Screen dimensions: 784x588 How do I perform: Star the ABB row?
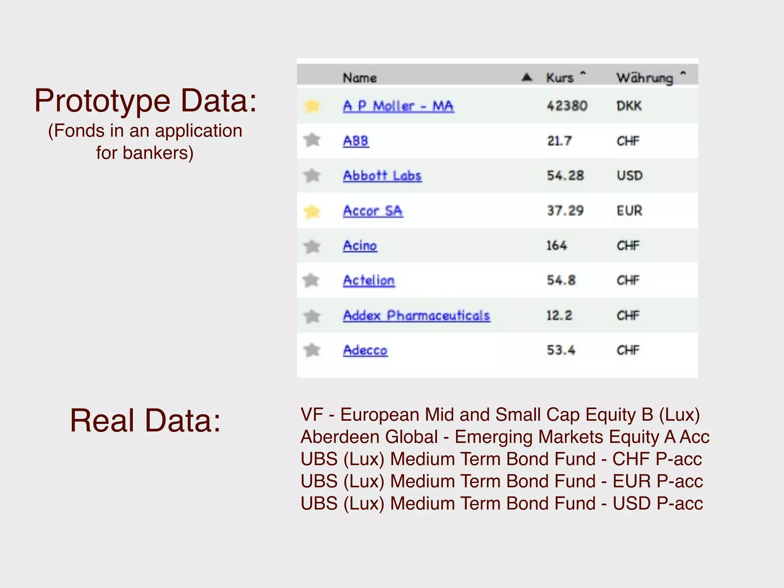pos(312,140)
